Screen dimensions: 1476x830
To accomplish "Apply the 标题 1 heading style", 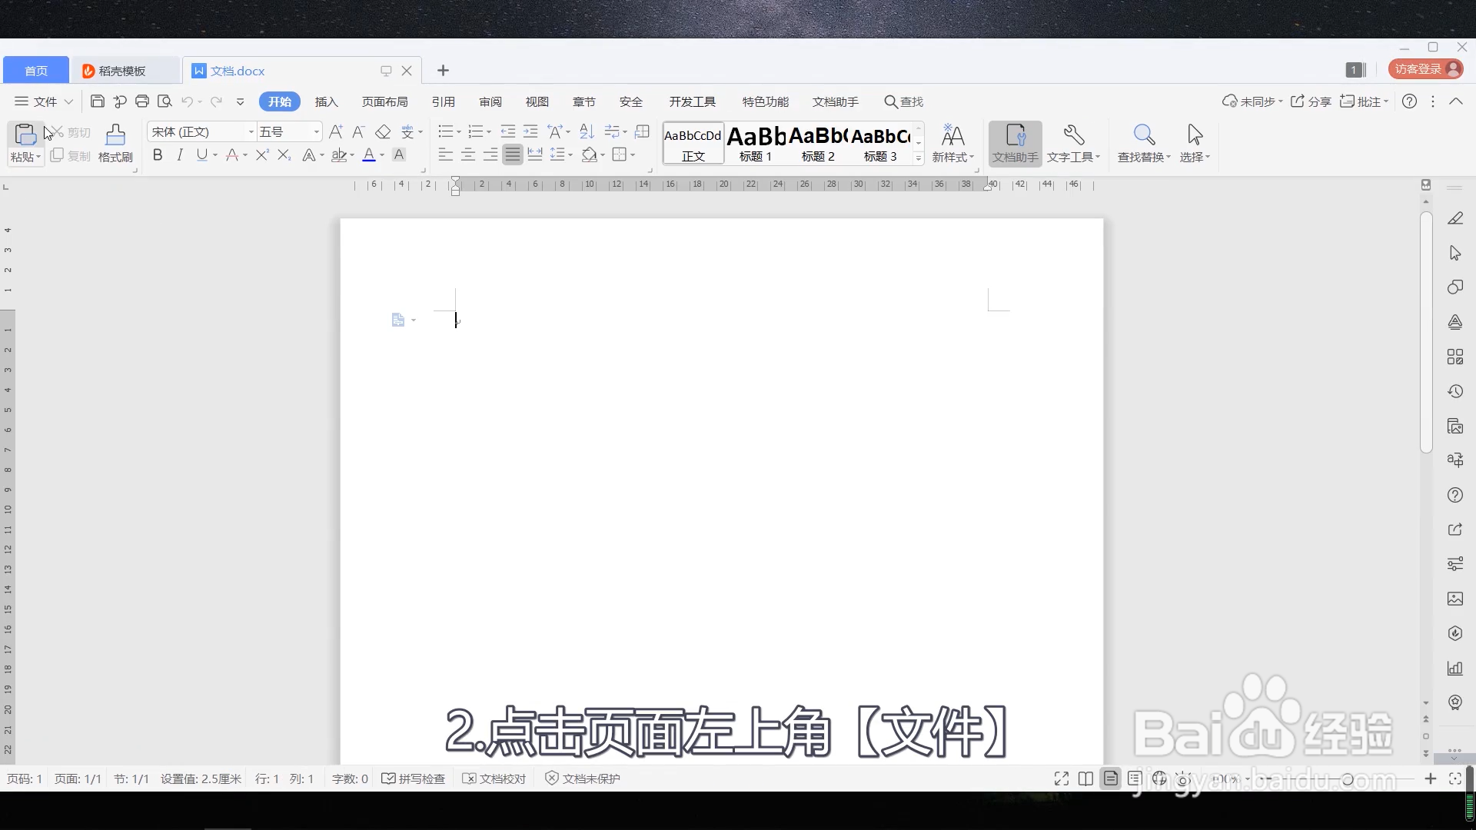I will (755, 143).
